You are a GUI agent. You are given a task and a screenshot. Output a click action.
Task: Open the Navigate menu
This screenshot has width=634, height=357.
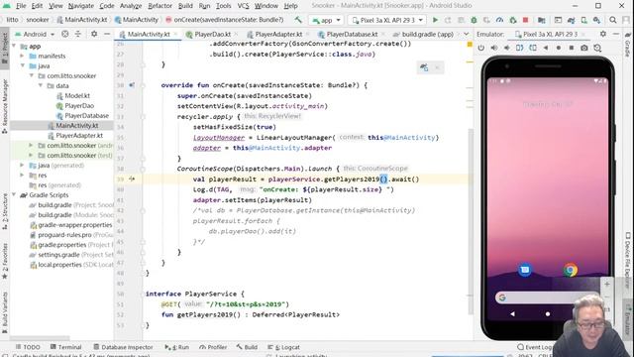pos(81,6)
